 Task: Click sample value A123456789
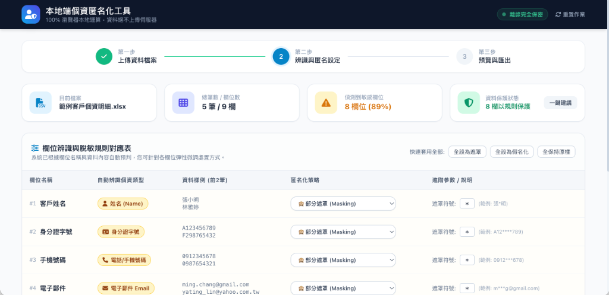coord(199,228)
